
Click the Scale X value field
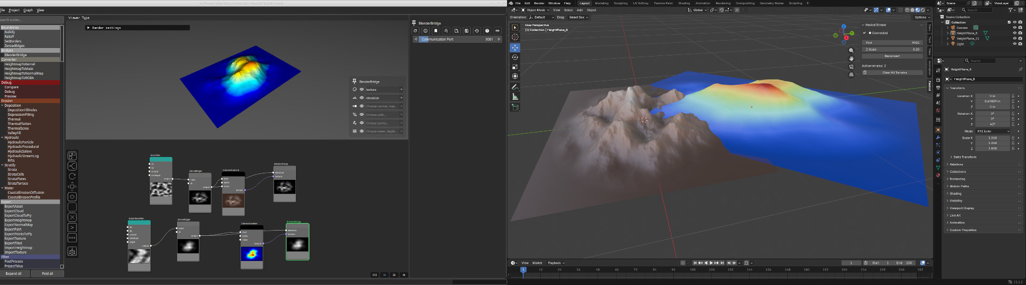992,138
